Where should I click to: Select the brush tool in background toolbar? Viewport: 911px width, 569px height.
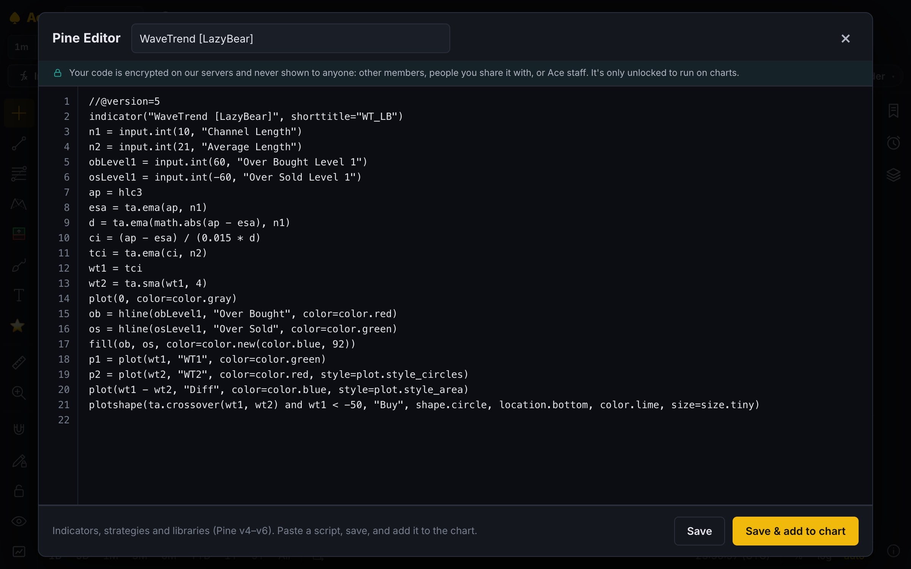point(19,265)
